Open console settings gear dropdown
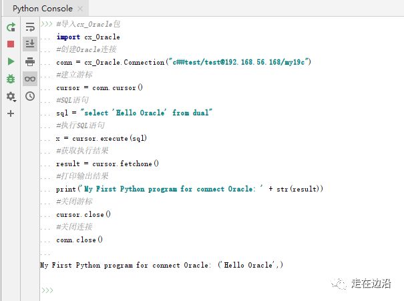The width and height of the screenshot is (404, 301). click(11, 97)
